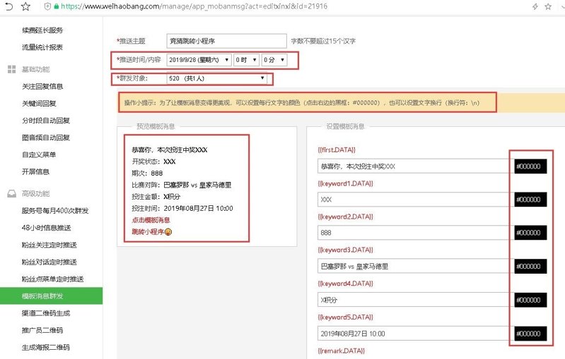565x359 pixels.
Task: Click the address bar URL text
Action: (194, 6)
